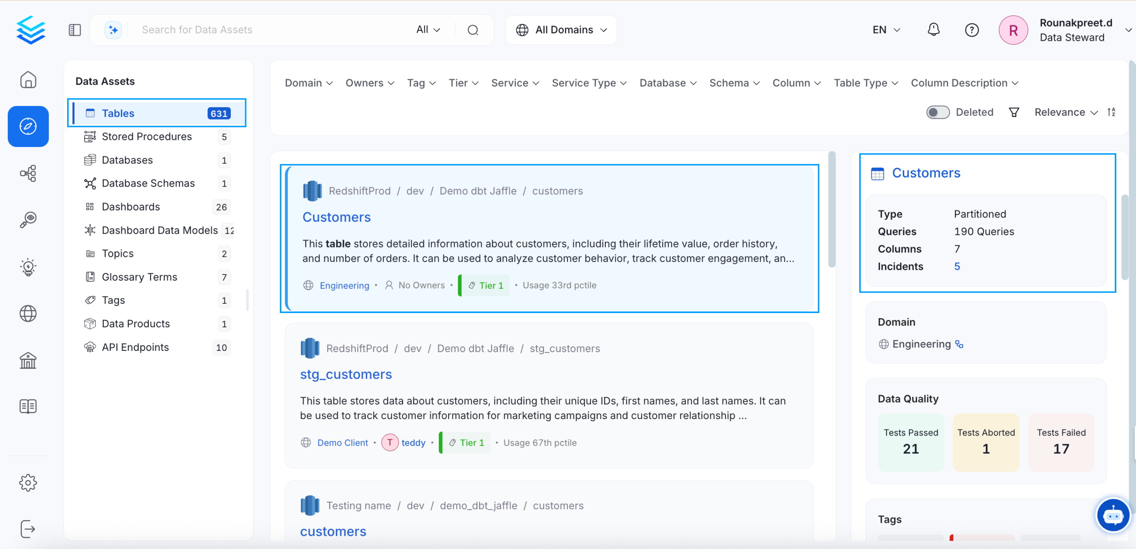
Task: Open the stg_customers table link
Action: point(345,374)
